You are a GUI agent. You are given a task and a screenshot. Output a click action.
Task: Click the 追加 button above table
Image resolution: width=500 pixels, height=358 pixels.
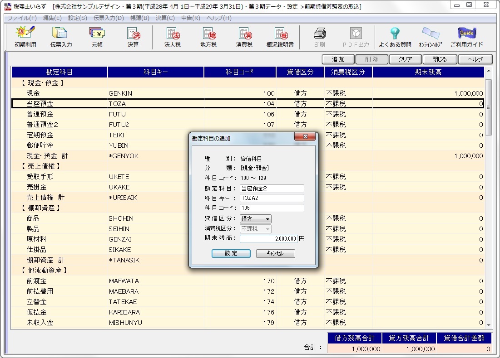(338, 59)
